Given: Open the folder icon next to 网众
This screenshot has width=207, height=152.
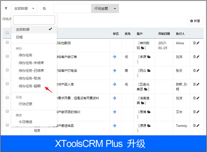Looking at the screenshot, I should pos(149,70).
